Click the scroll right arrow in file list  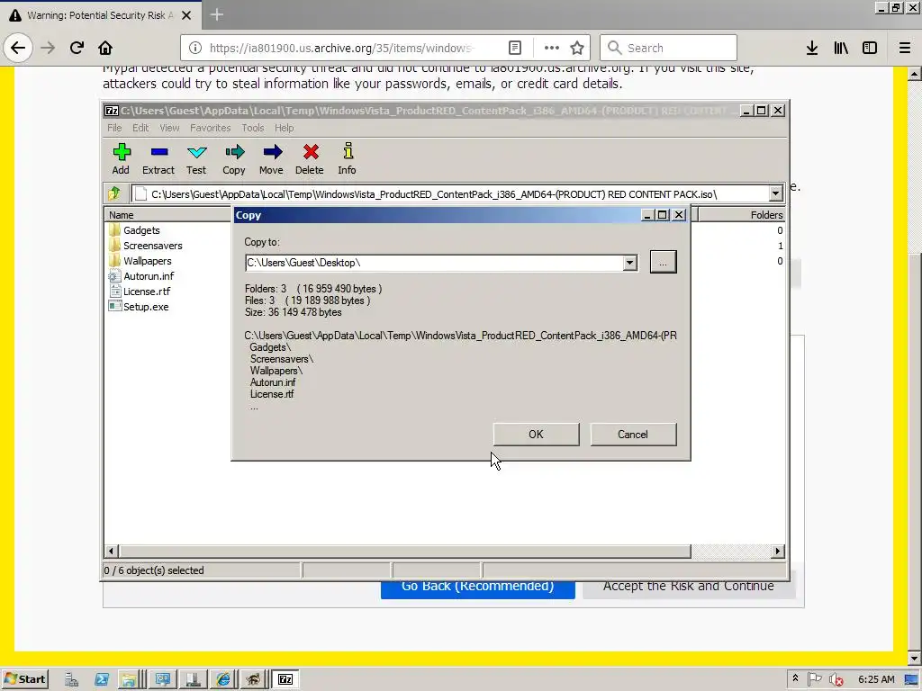coord(777,552)
